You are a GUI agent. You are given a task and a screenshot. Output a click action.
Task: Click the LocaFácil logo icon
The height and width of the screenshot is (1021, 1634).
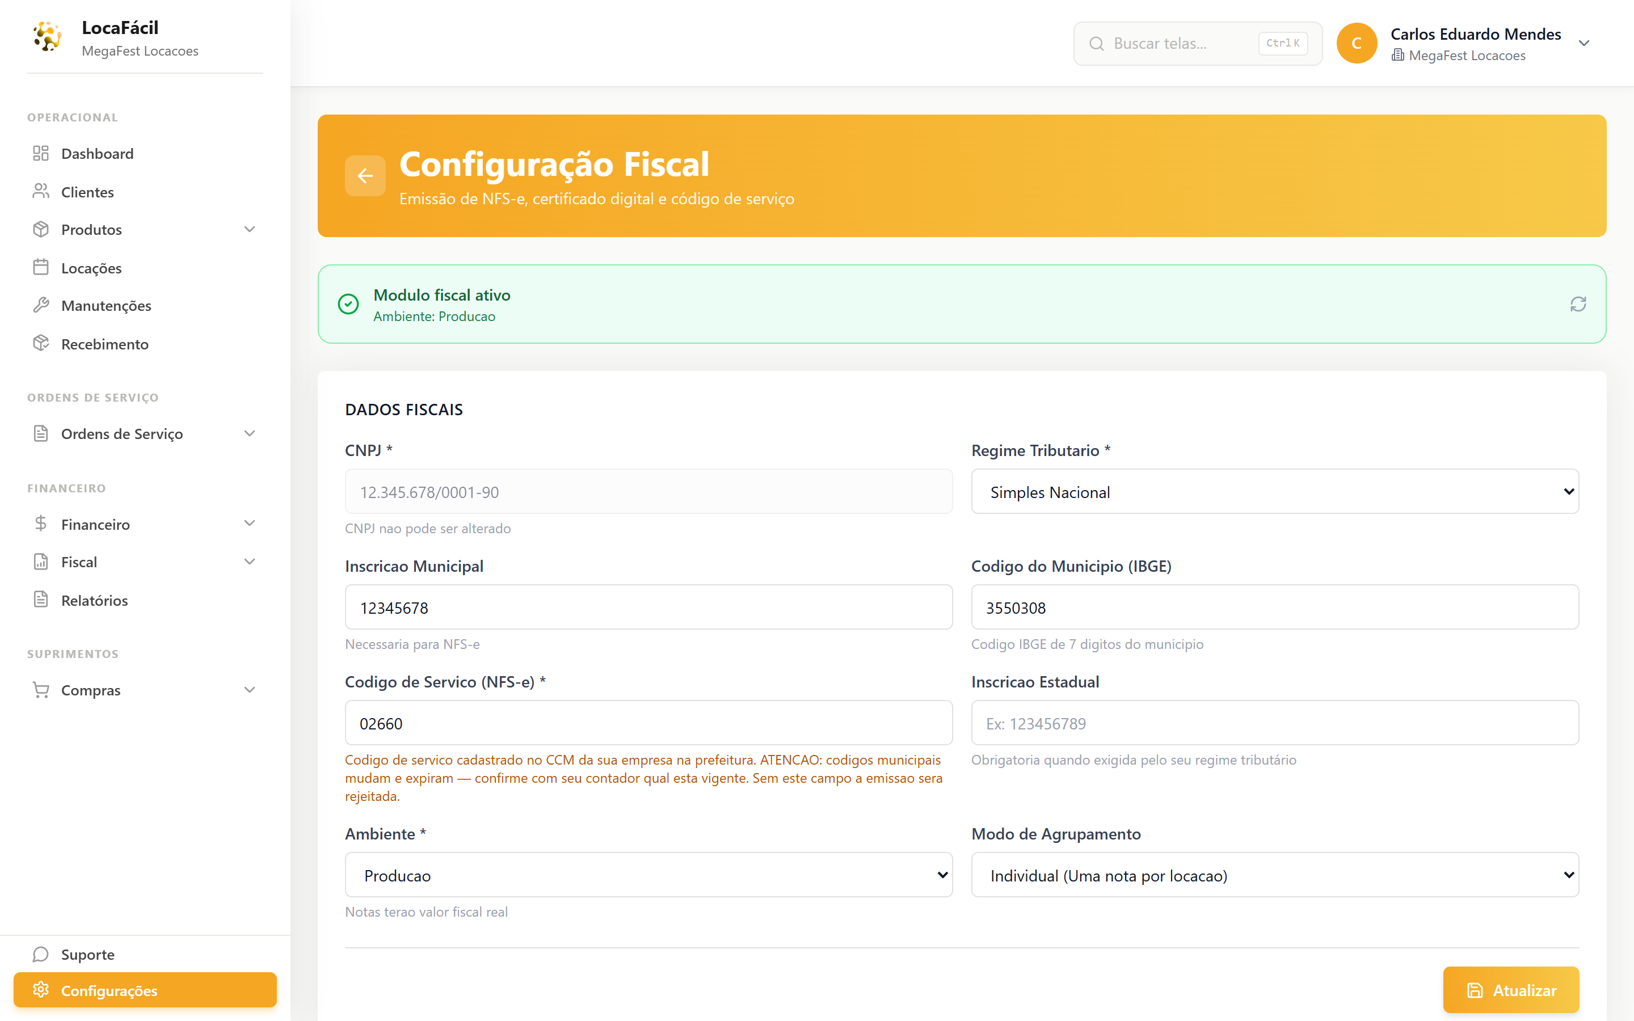(x=47, y=36)
